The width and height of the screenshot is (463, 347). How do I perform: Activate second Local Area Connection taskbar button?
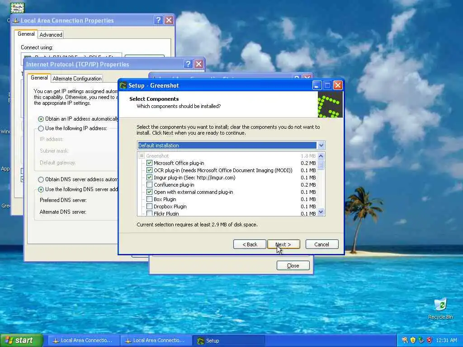click(156, 341)
